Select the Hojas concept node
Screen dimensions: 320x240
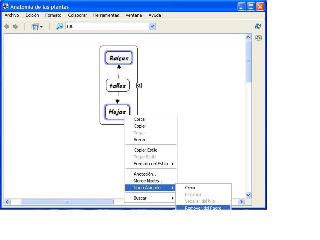click(x=117, y=112)
